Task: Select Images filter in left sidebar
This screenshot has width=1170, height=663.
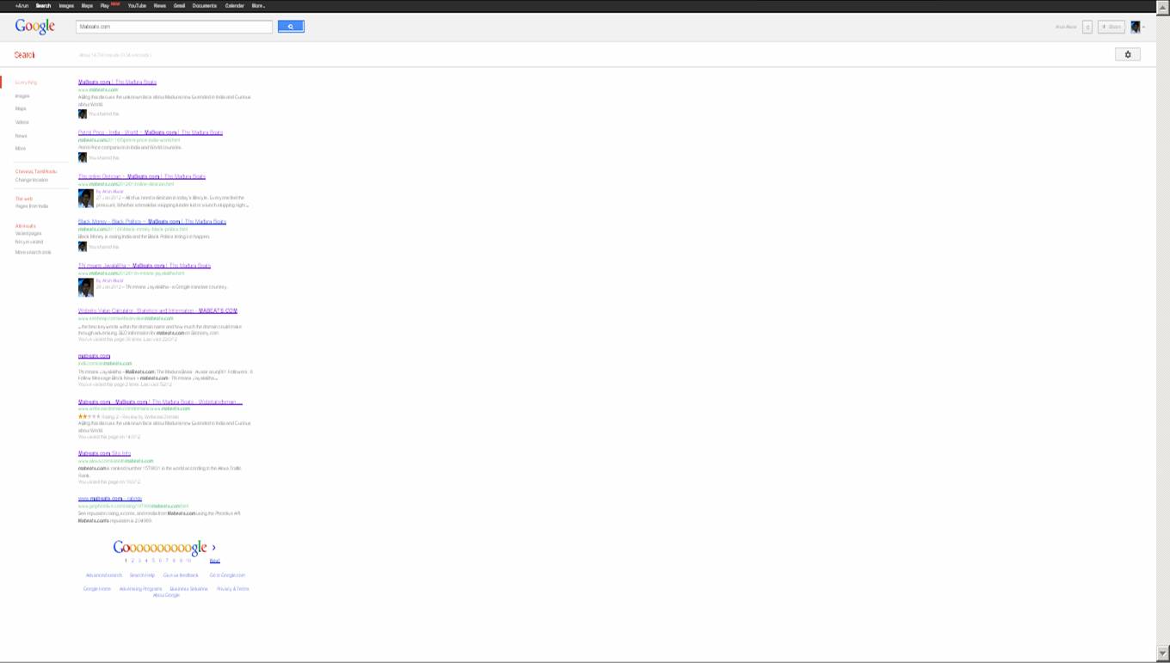Action: [x=22, y=96]
